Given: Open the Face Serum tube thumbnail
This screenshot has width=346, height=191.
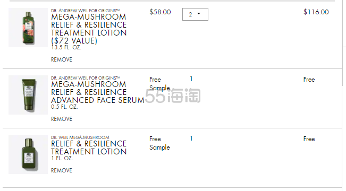Looking at the screenshot, I should (28, 95).
